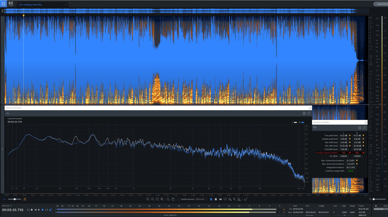Viewport: 388px width, 217px height.
Task: Select the Magic wand tool
Action: point(234,199)
